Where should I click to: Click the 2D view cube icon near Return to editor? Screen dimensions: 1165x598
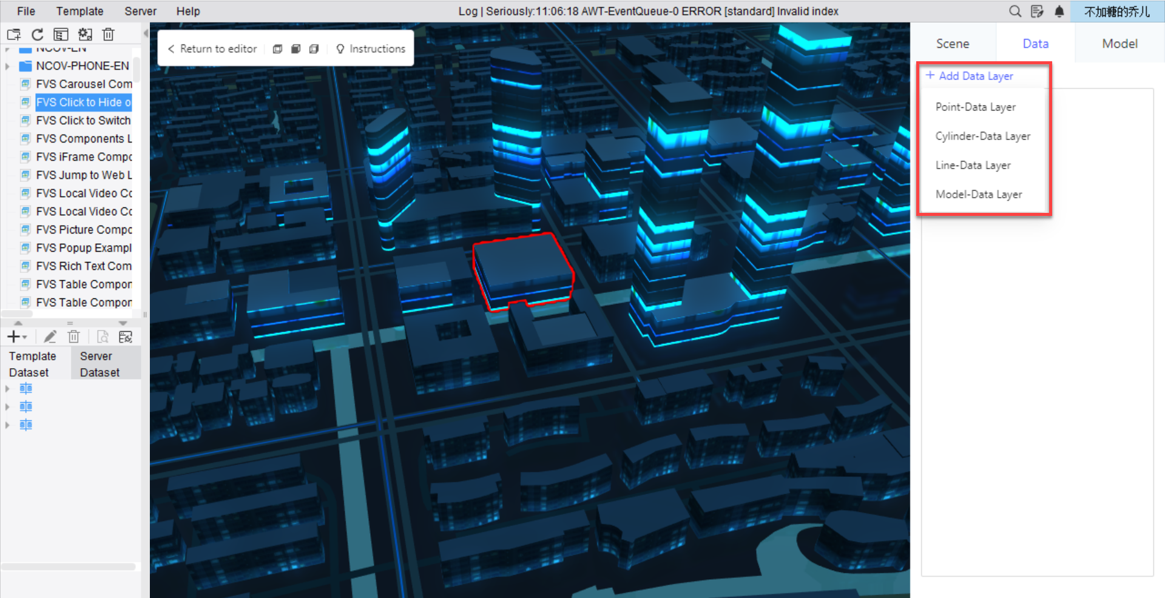(278, 49)
